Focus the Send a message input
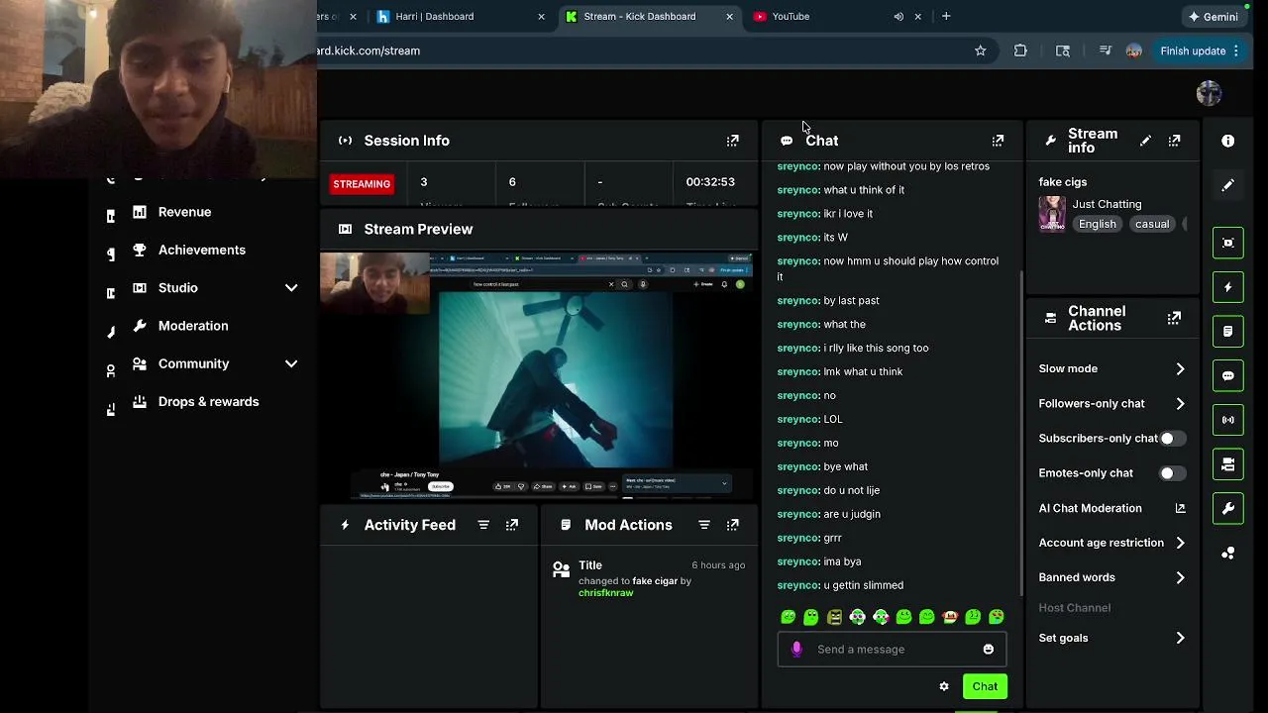Screen dimensions: 1268x713 point(892,650)
